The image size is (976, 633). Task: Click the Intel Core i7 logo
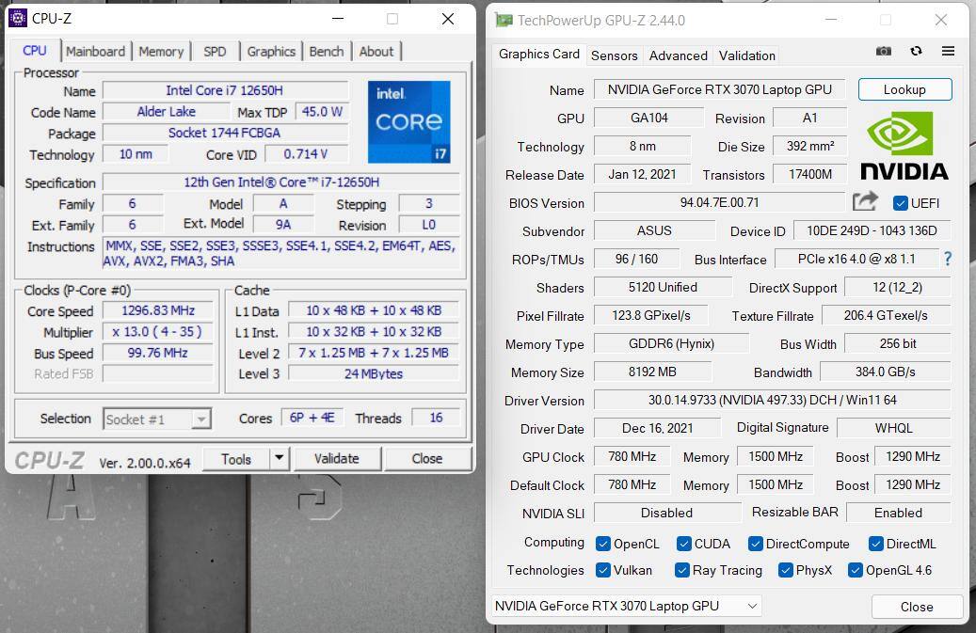[x=408, y=121]
